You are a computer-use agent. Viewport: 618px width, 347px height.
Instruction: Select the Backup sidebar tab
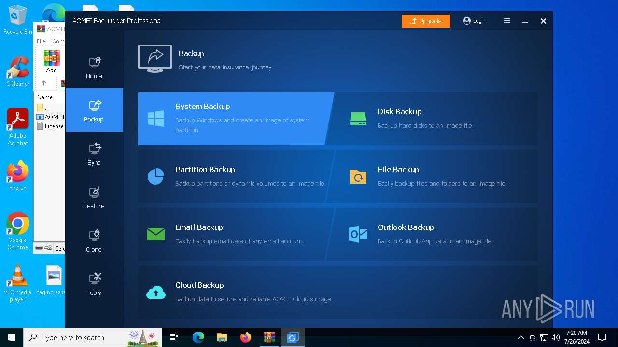94,110
